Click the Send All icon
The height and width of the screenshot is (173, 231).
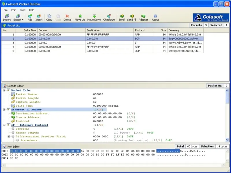[132, 17]
